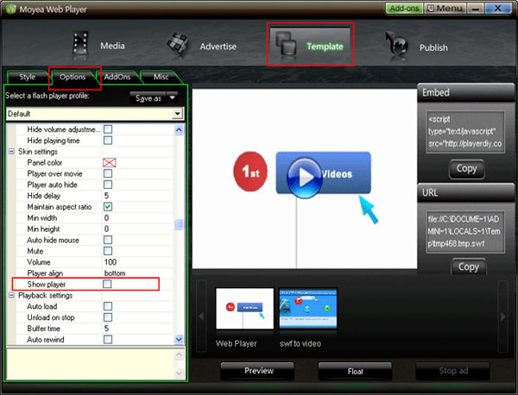This screenshot has height=395, width=518.
Task: Play the video using blue play button
Action: tap(304, 178)
